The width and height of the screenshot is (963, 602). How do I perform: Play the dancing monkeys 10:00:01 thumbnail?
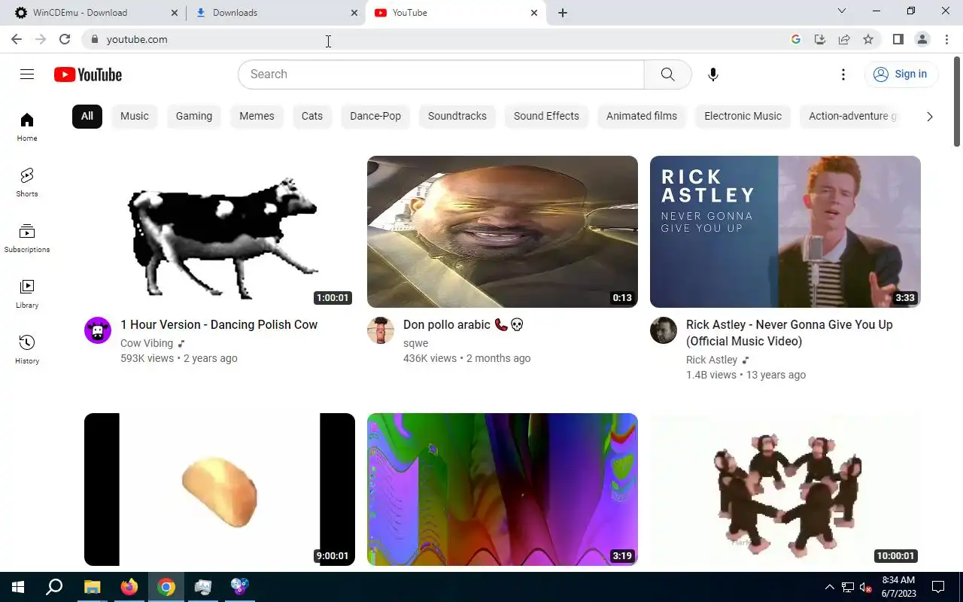click(x=785, y=489)
